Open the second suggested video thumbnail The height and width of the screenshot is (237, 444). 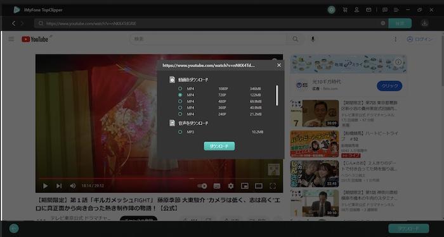(315, 144)
